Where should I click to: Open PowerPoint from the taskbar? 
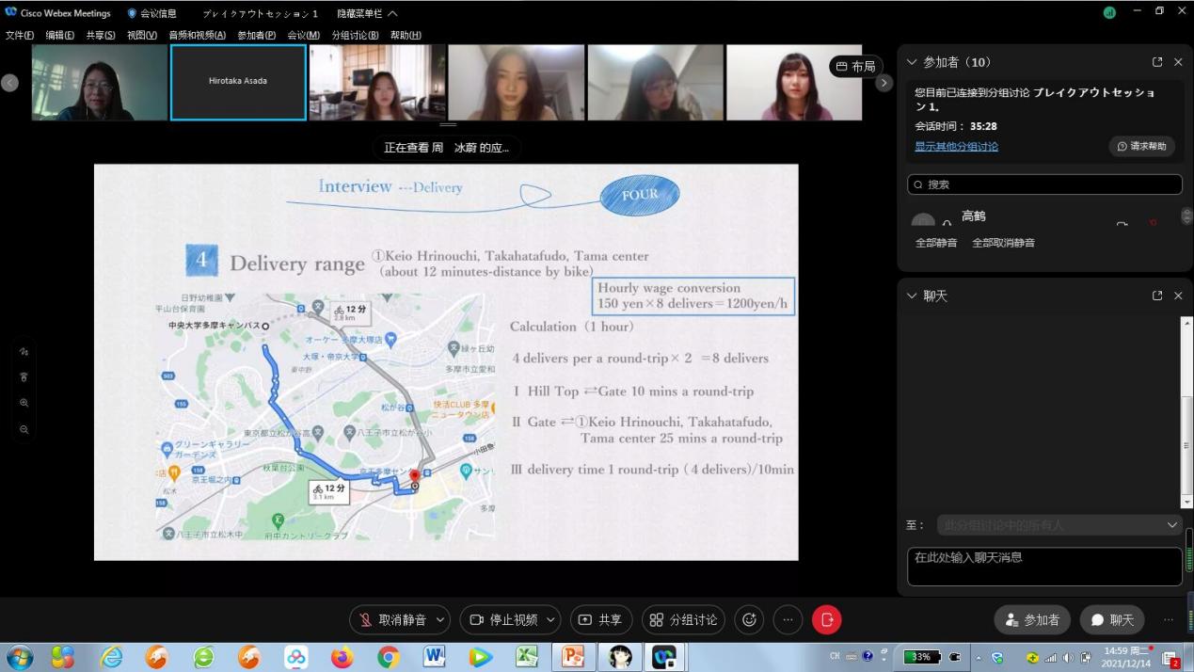pos(572,656)
